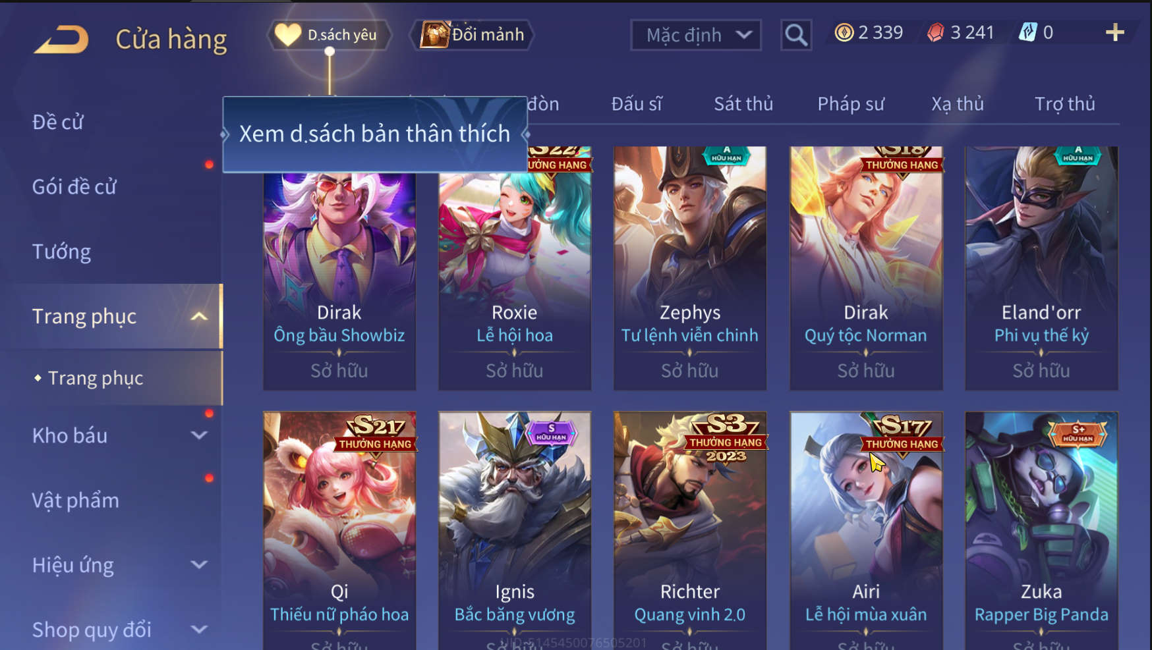Open Gói đề cử in the sidebar
This screenshot has width=1152, height=650.
74,187
